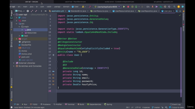The image size is (195, 109).
Task: Run with coverage icon in toolbar
Action: [x=132, y=7]
